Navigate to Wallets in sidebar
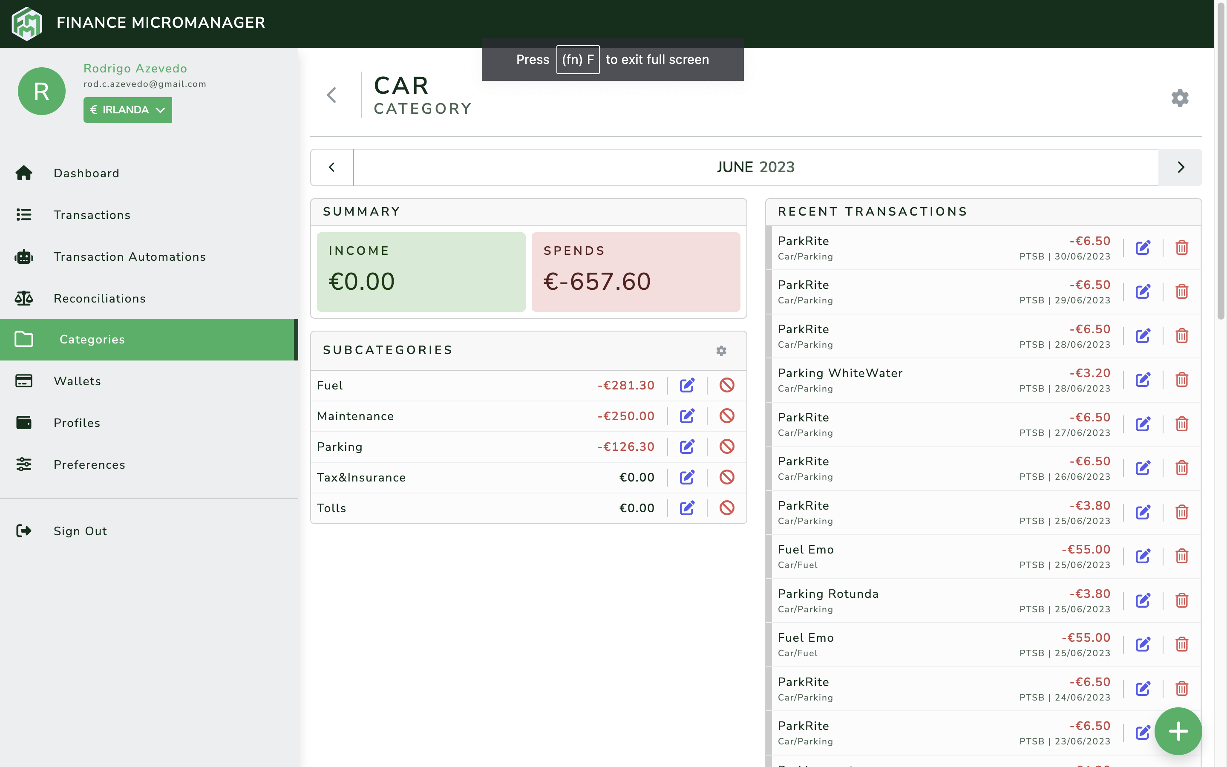The height and width of the screenshot is (767, 1227). [x=77, y=381]
